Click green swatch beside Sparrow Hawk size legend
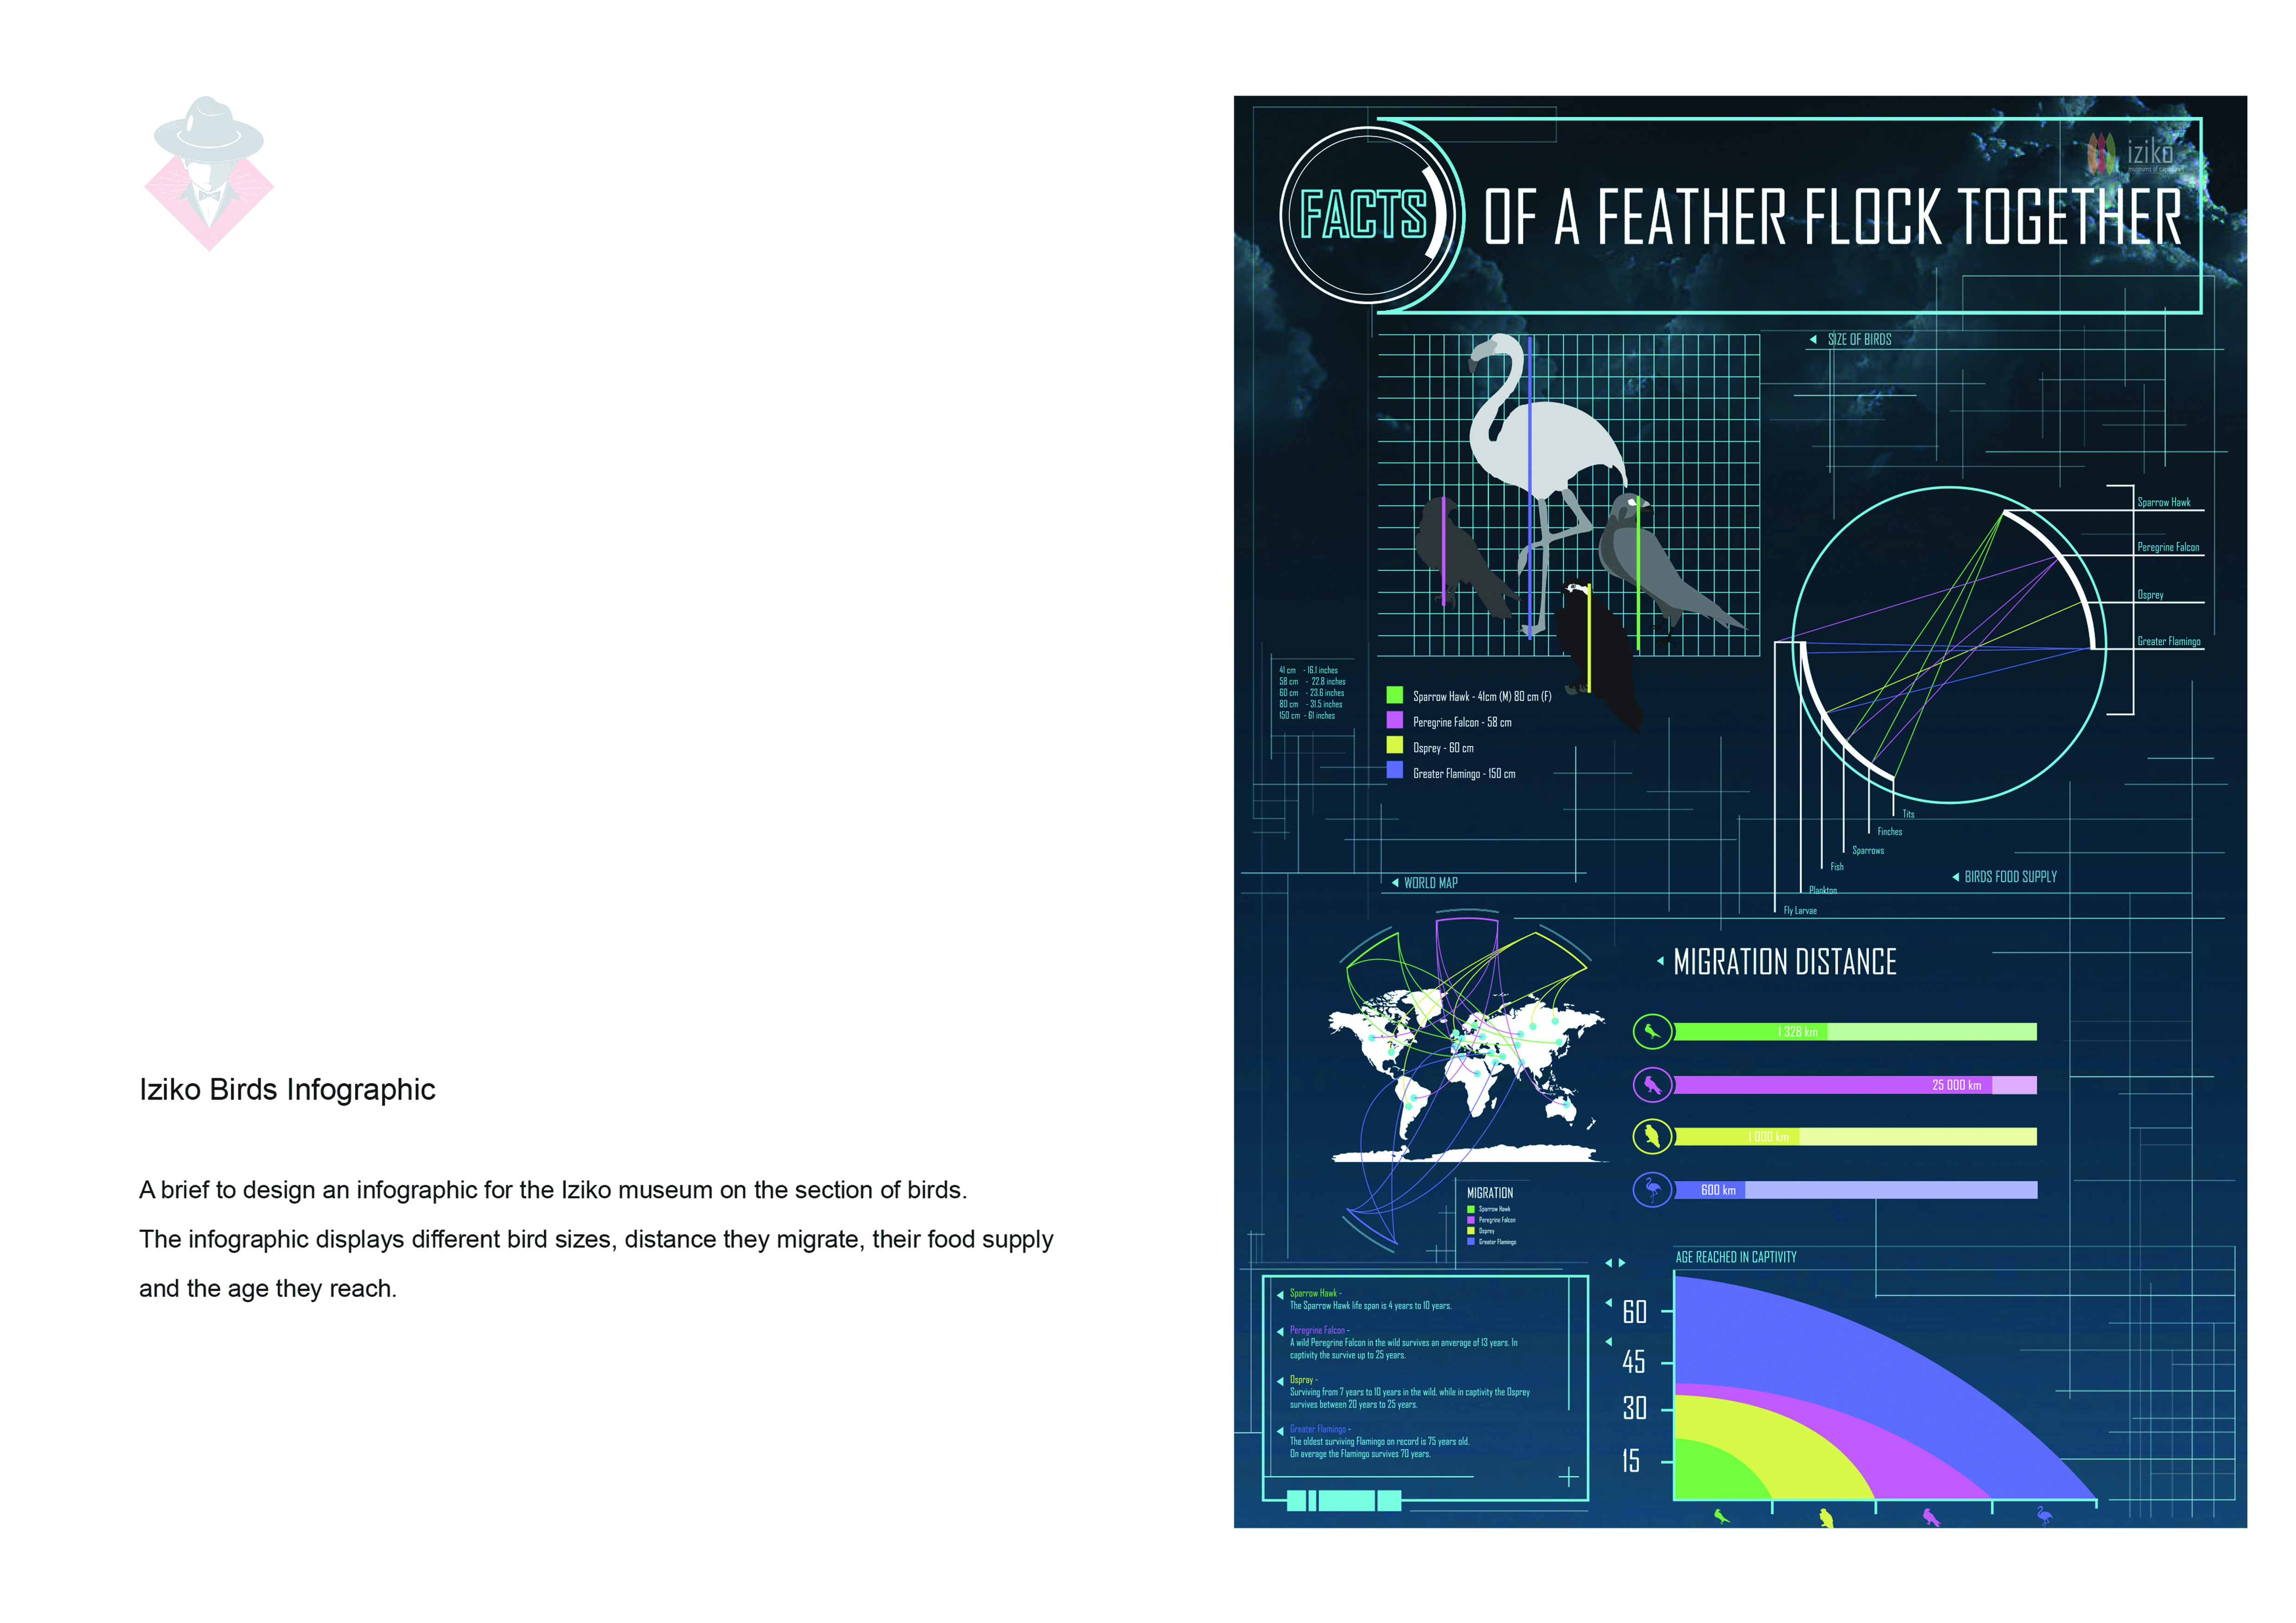Image resolution: width=2296 pixels, height=1623 pixels. 1394,694
